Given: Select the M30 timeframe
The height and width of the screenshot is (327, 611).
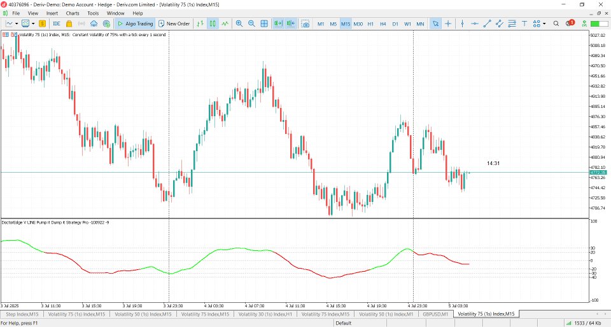Looking at the screenshot, I should (x=358, y=23).
